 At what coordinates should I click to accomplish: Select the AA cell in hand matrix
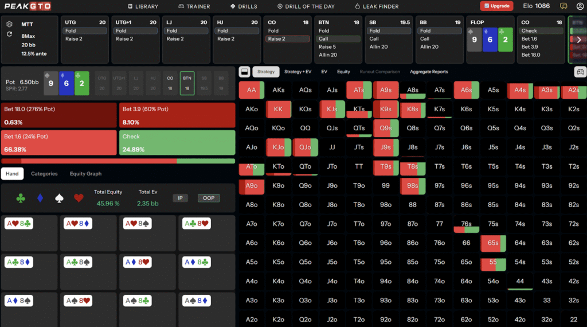pyautogui.click(x=251, y=90)
